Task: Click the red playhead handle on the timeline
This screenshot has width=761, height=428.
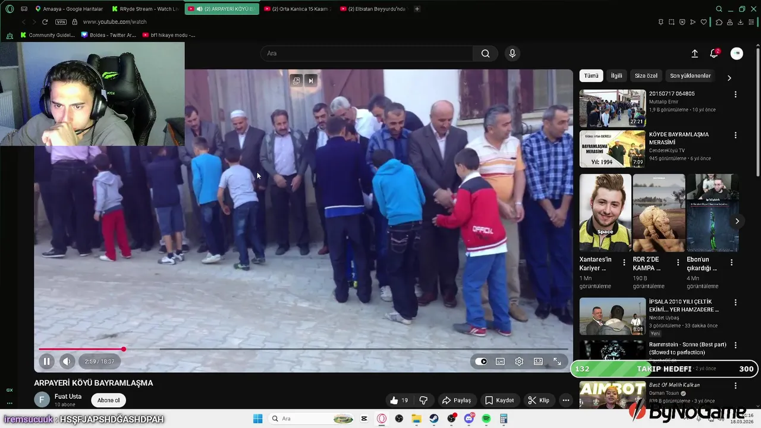Action: pyautogui.click(x=124, y=349)
